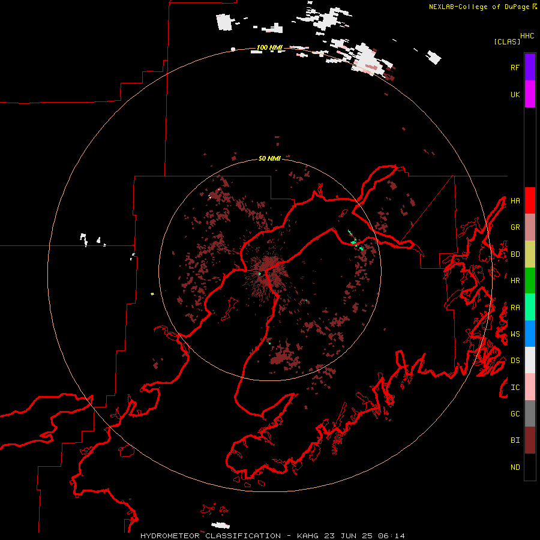
Task: Click the GR legend label
Action: tap(515, 227)
